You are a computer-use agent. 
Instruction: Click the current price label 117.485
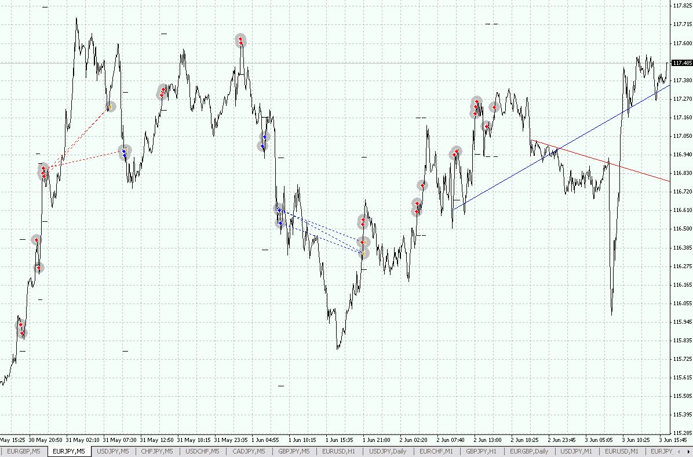pyautogui.click(x=682, y=63)
